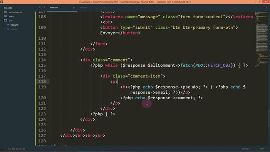Minimize the Sublime Text window
The width and height of the screenshot is (270, 152).
pyautogui.click(x=255, y=2)
